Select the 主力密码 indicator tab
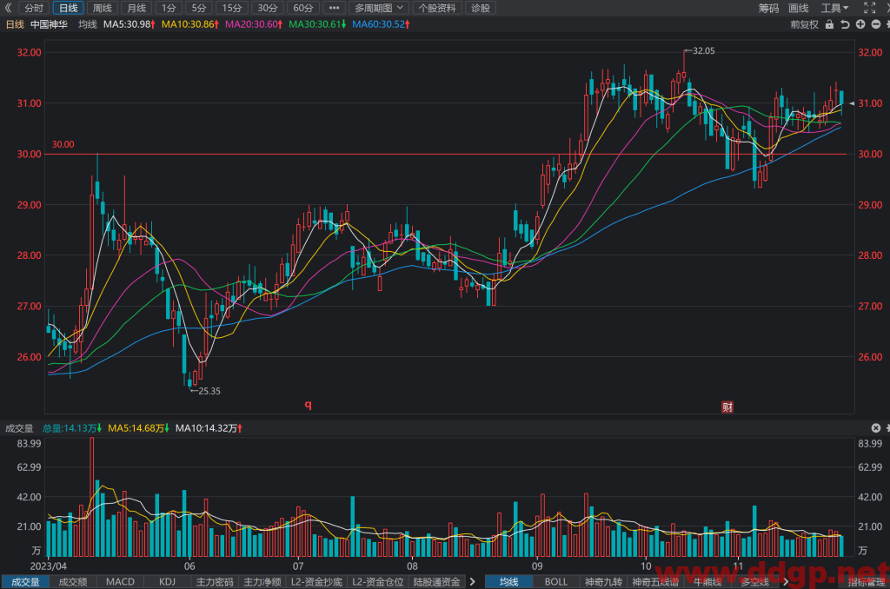Screen dimensions: 890x589 pos(215,582)
